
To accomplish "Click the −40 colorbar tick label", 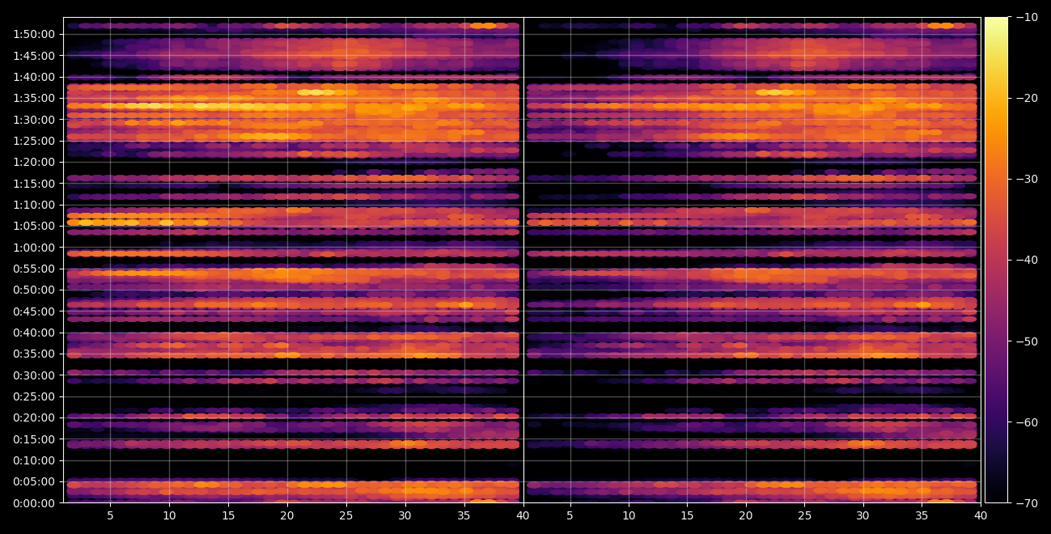I will coord(1027,260).
